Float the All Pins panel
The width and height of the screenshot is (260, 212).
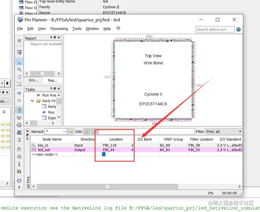tap(28, 135)
